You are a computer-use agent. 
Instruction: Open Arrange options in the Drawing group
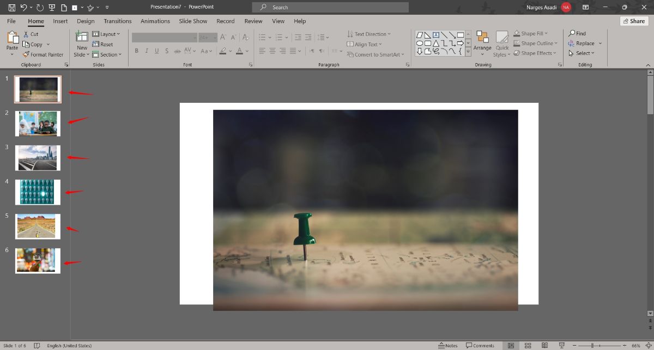coord(482,44)
